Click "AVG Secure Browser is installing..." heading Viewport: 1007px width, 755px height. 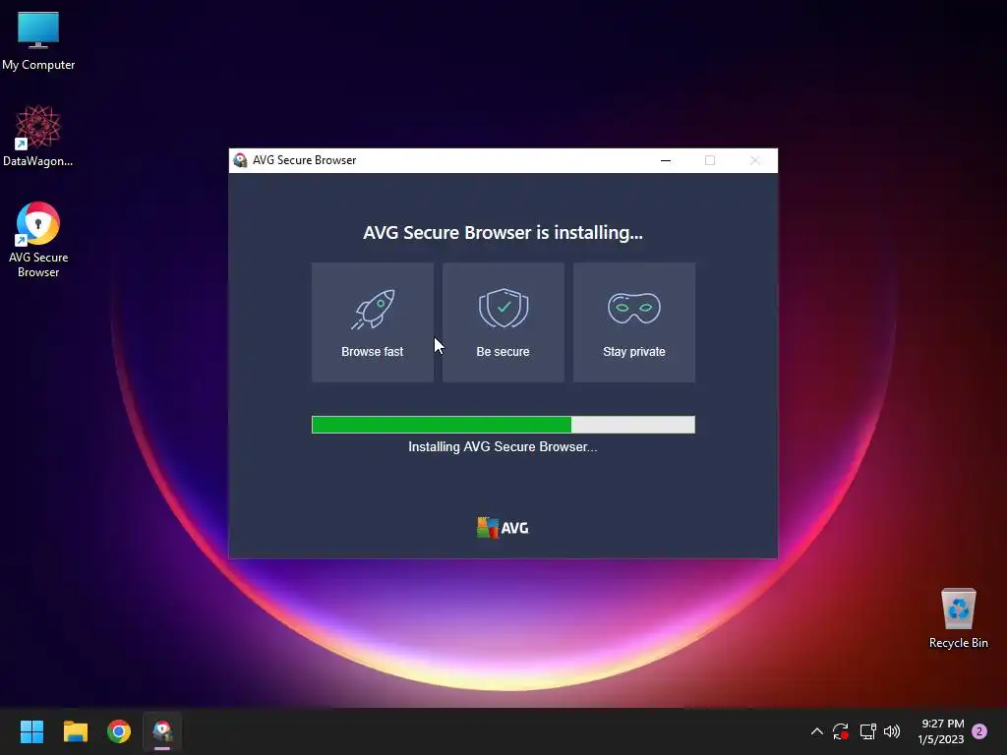point(503,232)
